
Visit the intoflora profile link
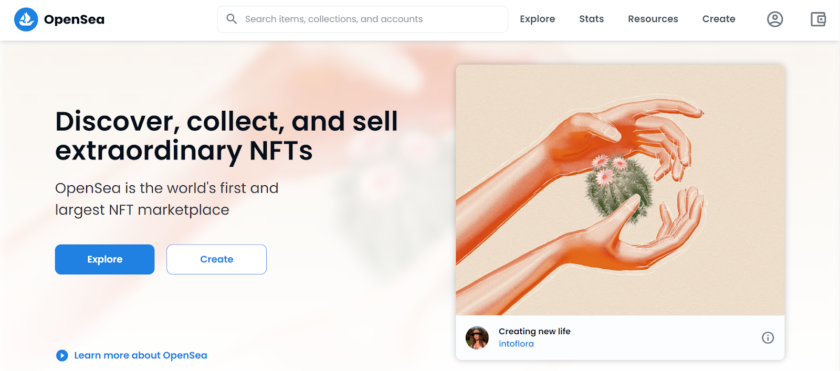[516, 344]
